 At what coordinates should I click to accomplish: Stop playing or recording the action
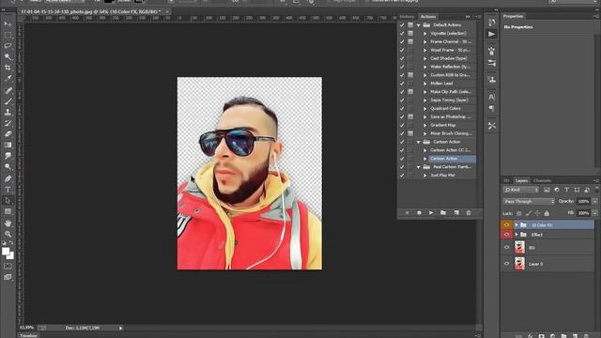point(407,213)
